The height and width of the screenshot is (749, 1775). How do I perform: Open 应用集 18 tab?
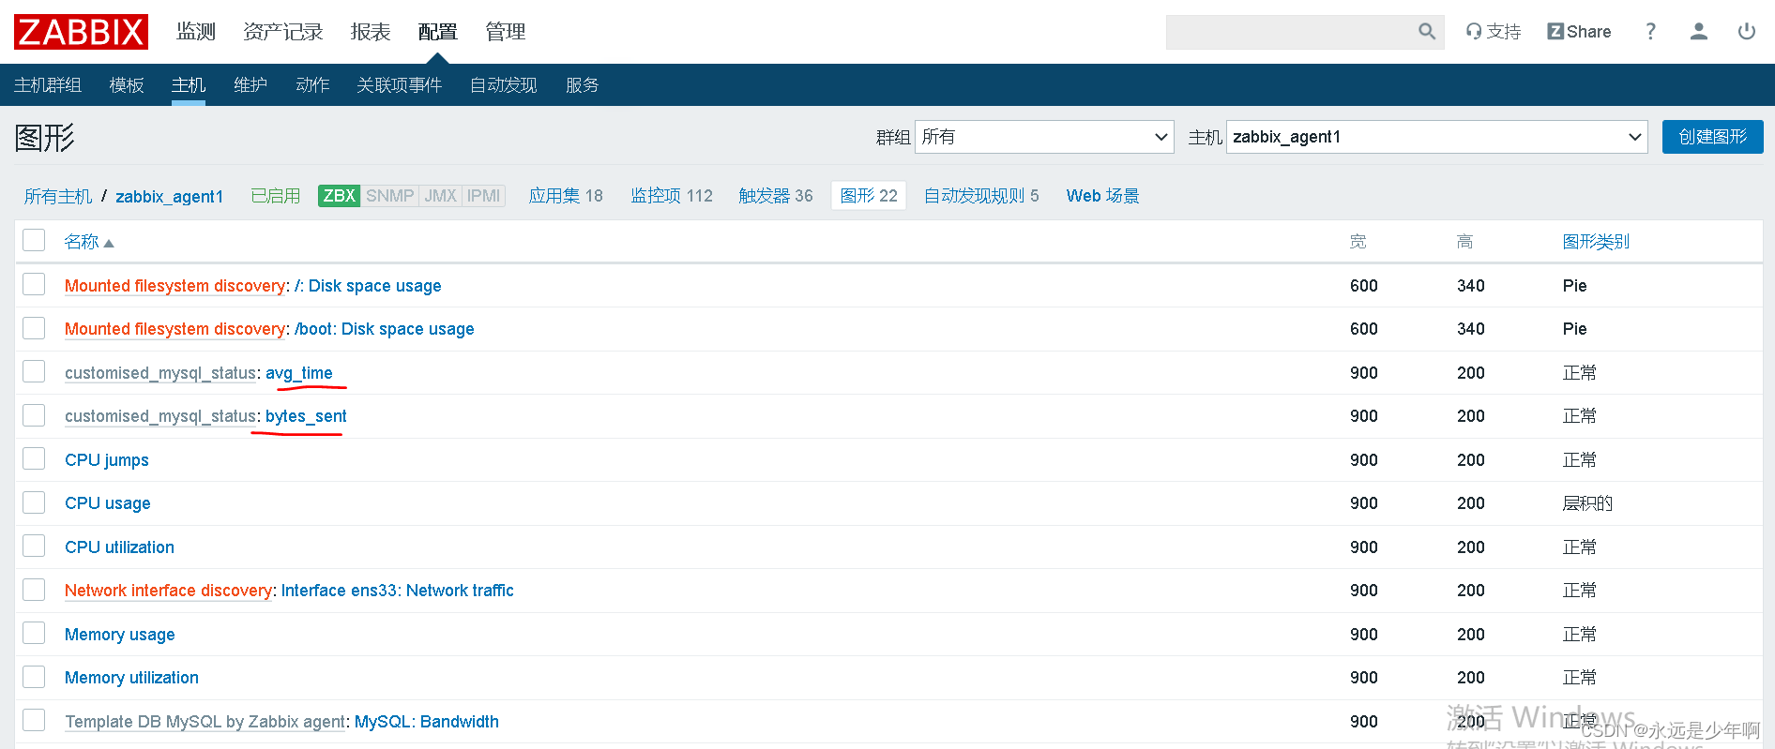click(x=566, y=196)
